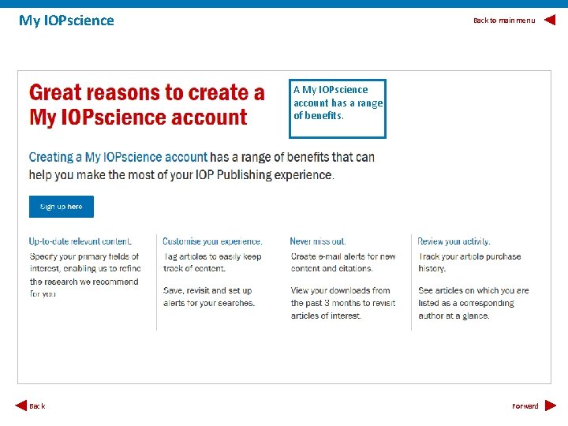568x426 pixels.
Task: Open the 'Back to main menu' text link
Action: (x=504, y=21)
